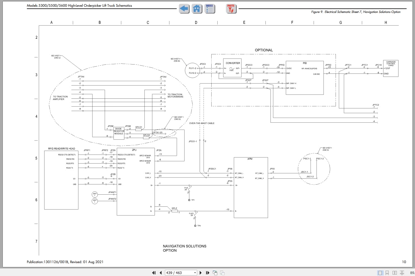Click the JPTA1-25 label

tap(158, 132)
